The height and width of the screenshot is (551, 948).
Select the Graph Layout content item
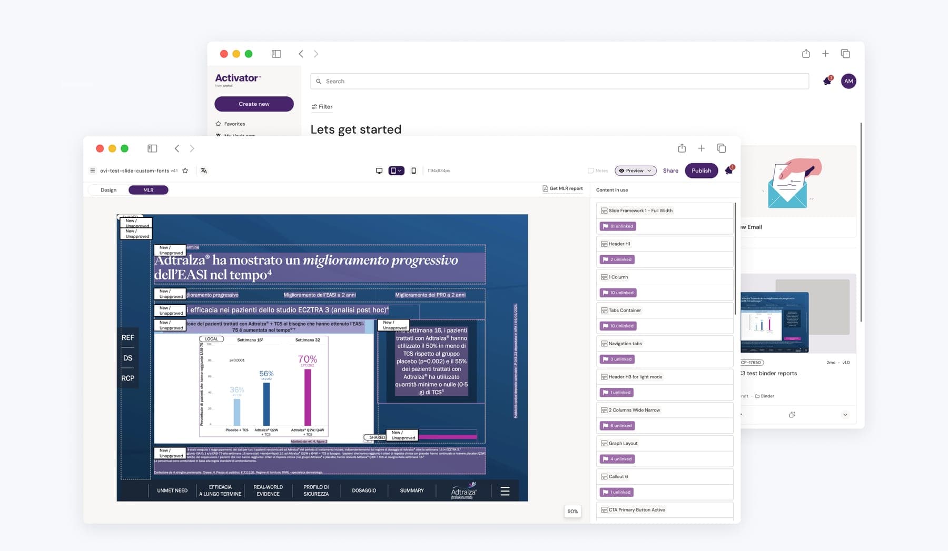[665, 443]
